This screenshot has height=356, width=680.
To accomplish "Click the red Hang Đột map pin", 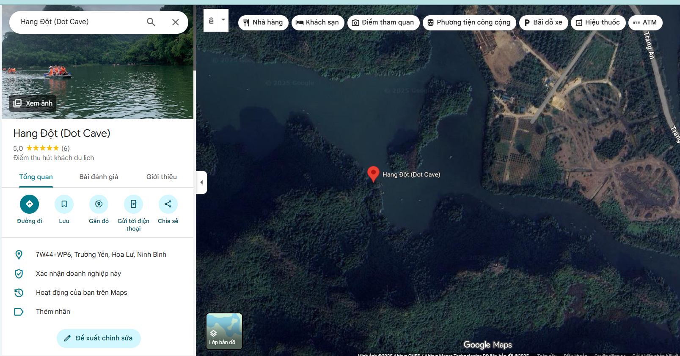I will point(373,173).
